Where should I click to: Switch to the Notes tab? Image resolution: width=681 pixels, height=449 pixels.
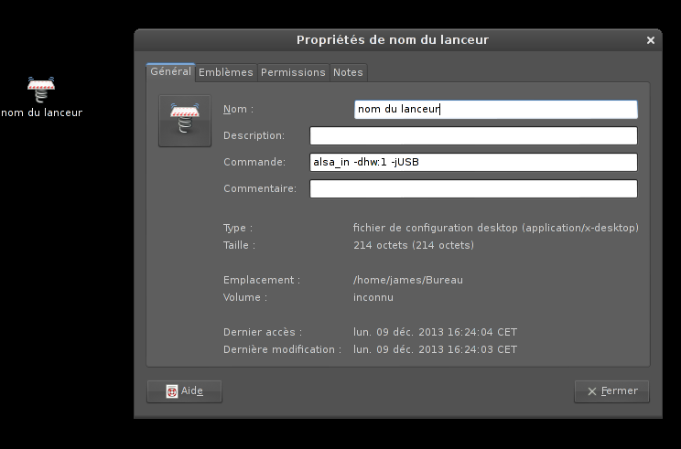click(348, 72)
